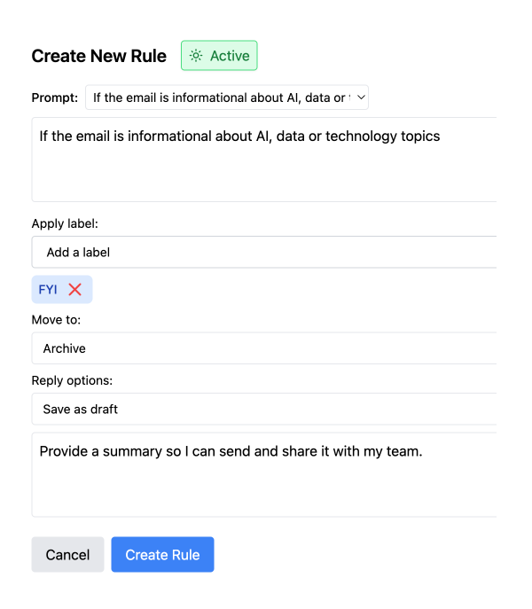The image size is (532, 609).
Task: Place cursor after 'technology topics' in prompt box
Action: click(441, 137)
